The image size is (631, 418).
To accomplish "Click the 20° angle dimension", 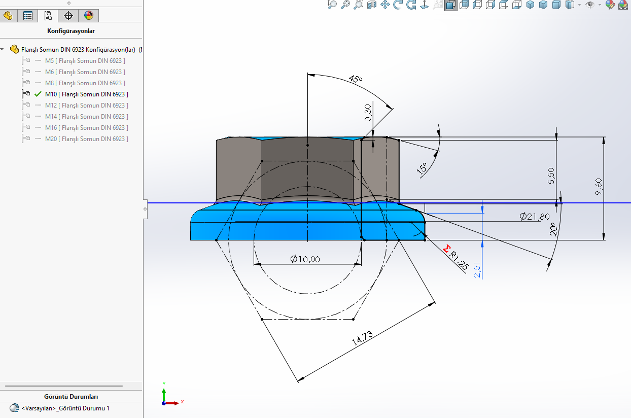I will coord(553,230).
